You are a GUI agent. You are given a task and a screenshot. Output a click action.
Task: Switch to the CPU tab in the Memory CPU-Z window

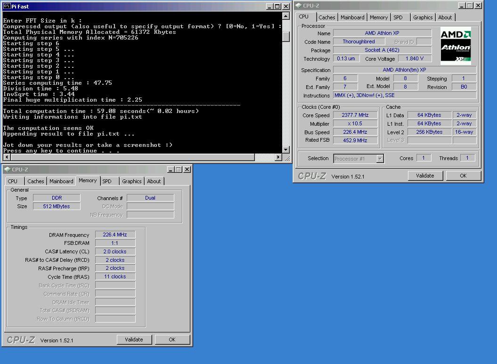pos(13,181)
